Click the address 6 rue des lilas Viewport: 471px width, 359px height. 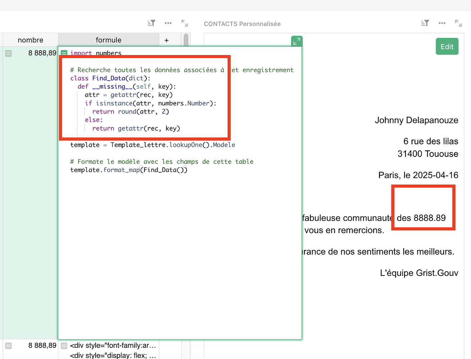pos(431,141)
